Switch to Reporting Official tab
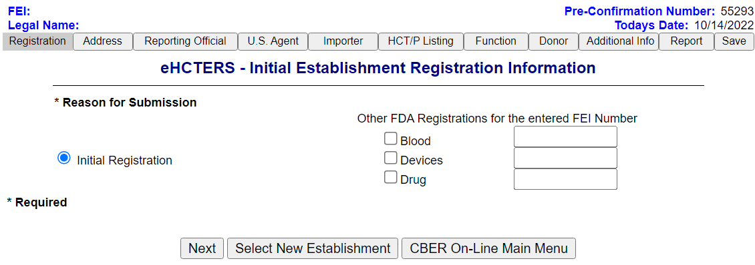755x265 pixels. [x=185, y=41]
